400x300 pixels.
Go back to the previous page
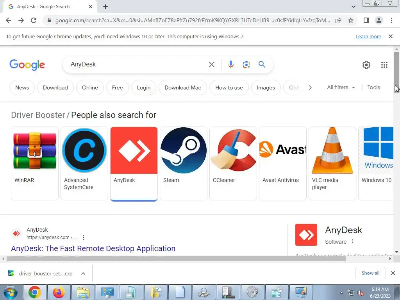[9, 20]
